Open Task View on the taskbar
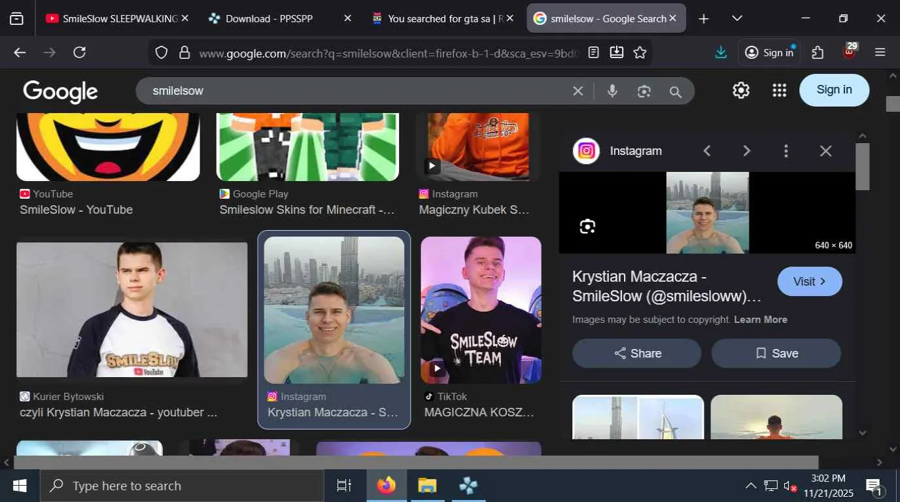 344,486
